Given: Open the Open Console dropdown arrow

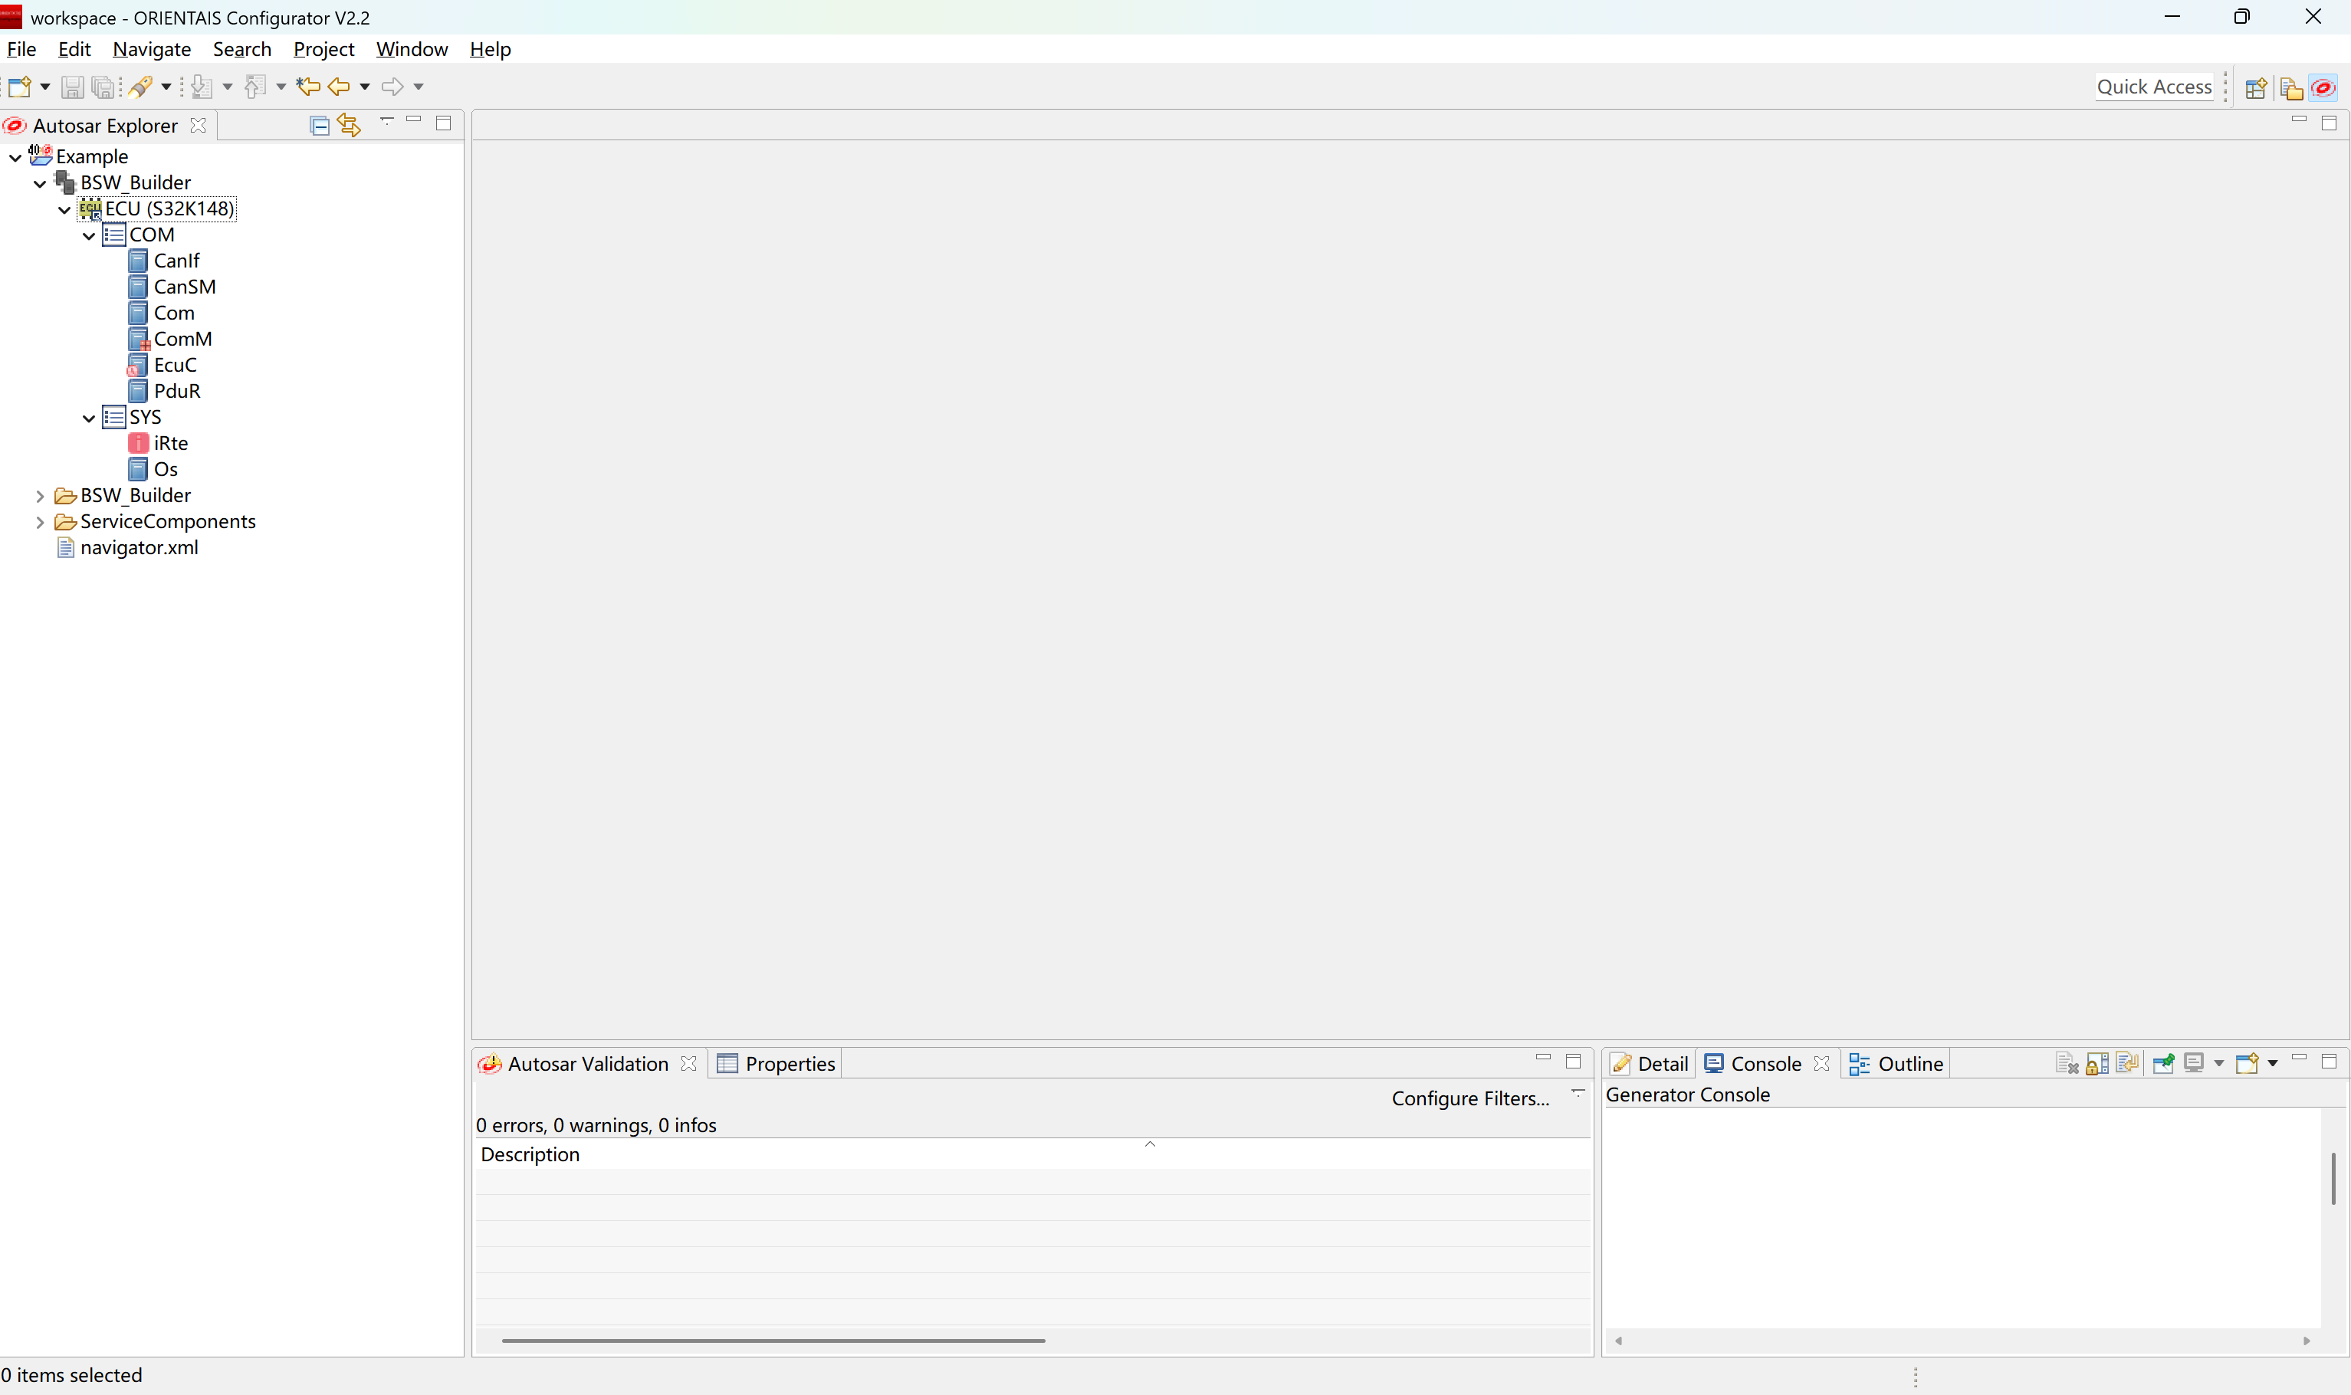Looking at the screenshot, I should tap(2273, 1063).
